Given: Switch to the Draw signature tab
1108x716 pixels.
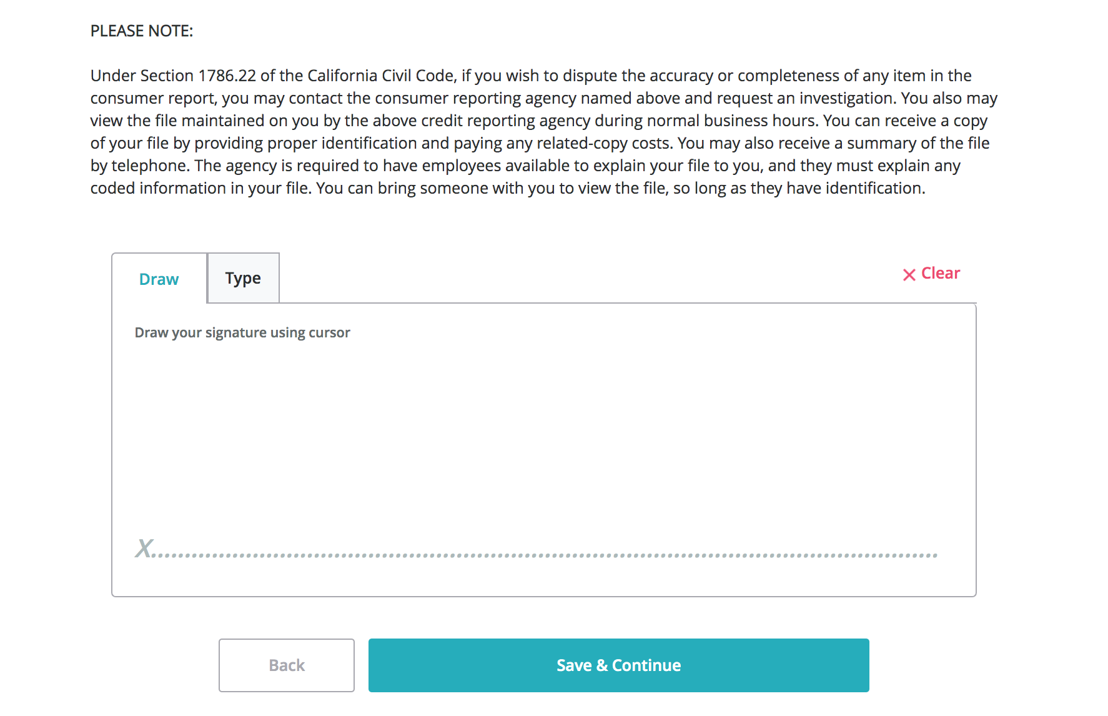Looking at the screenshot, I should [159, 279].
